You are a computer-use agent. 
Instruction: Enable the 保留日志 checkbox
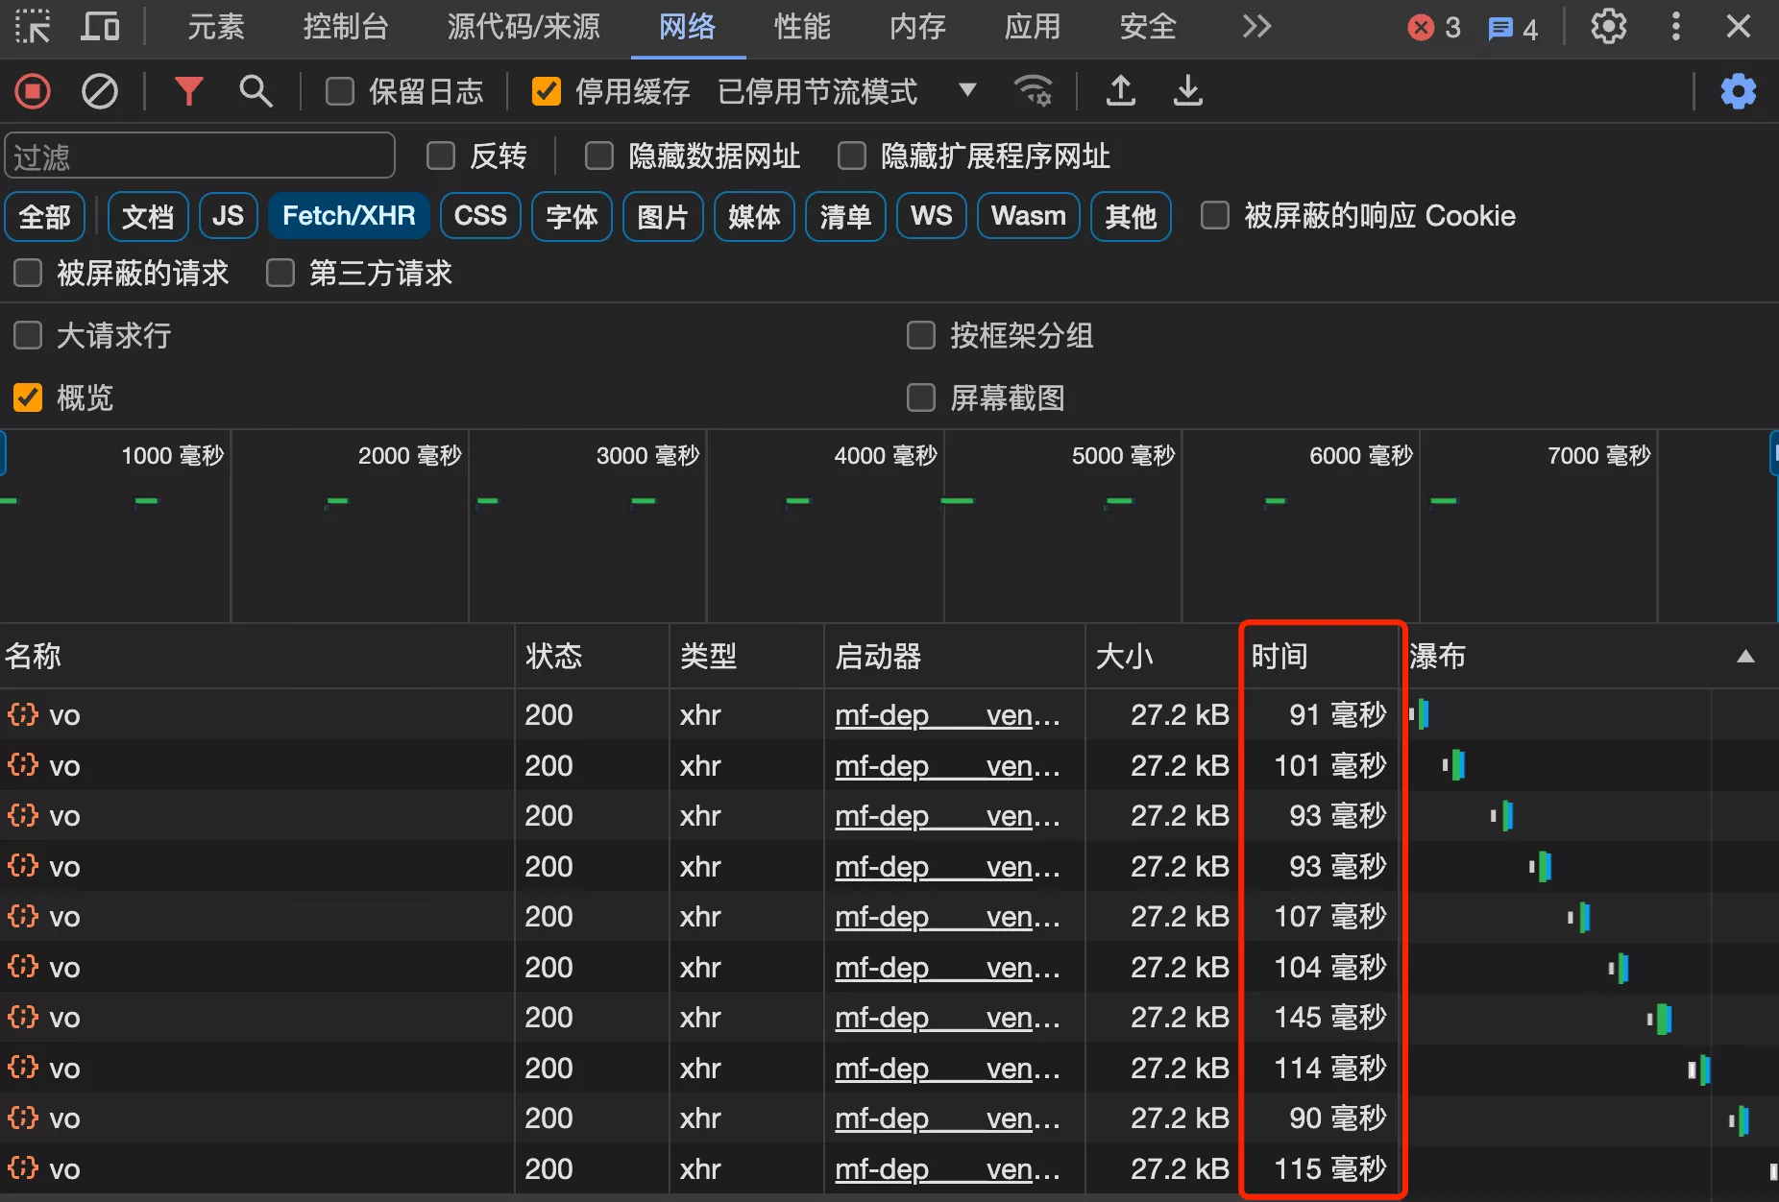click(340, 92)
